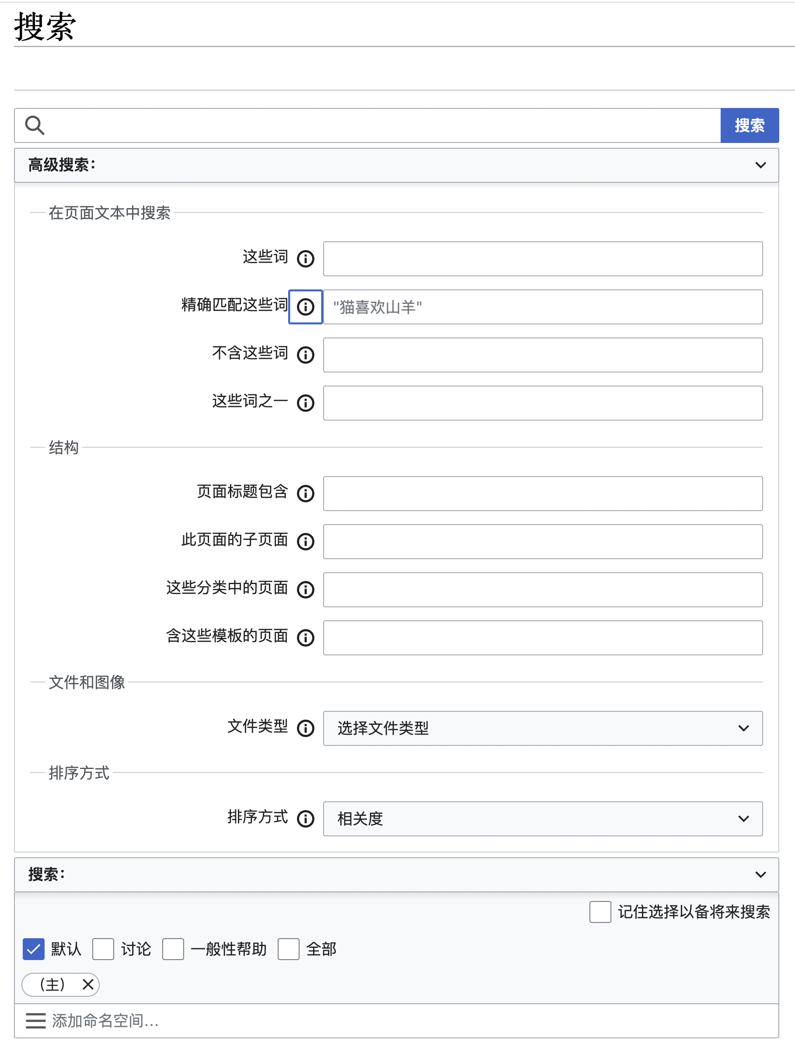Click the 这些词 input field
Image resolution: width=795 pixels, height=1044 pixels.
point(543,259)
